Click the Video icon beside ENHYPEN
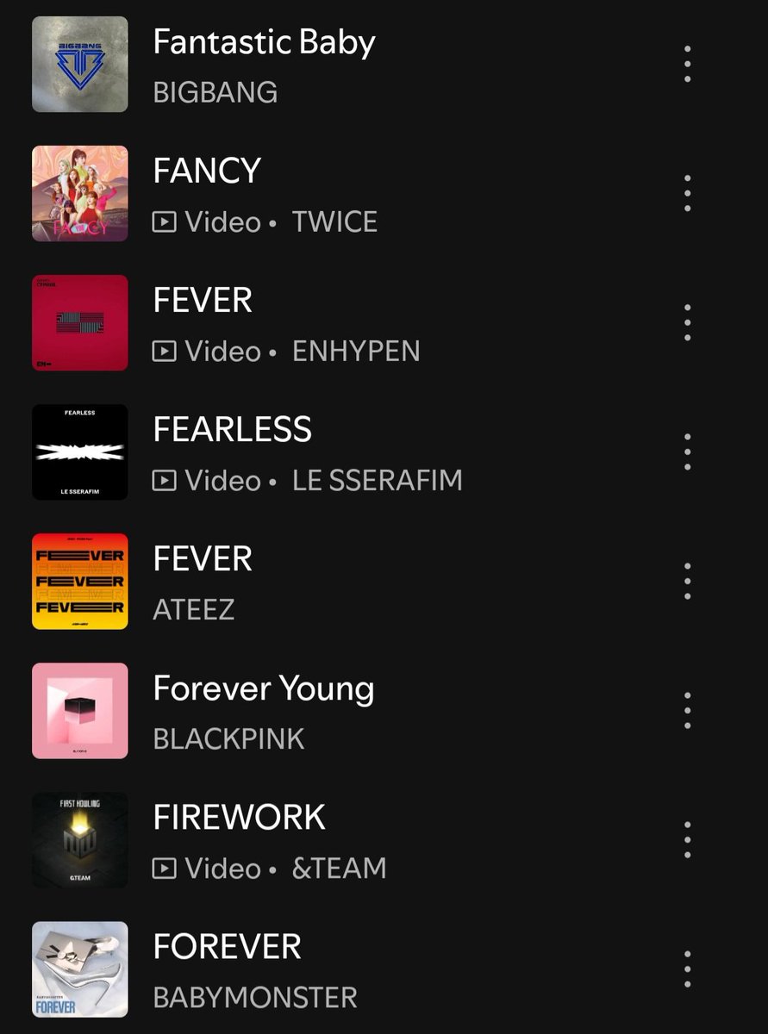The height and width of the screenshot is (1034, 768). tap(164, 352)
